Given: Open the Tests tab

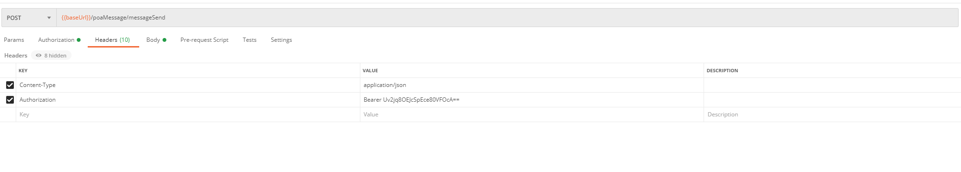Looking at the screenshot, I should click(x=249, y=40).
